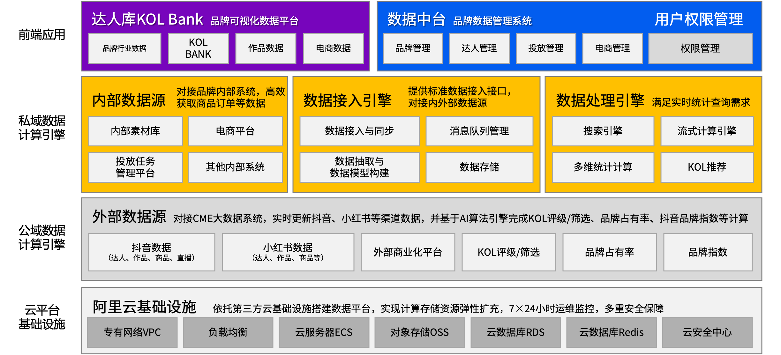
Task: Click the 投放任务管理平台 box
Action: 135,167
